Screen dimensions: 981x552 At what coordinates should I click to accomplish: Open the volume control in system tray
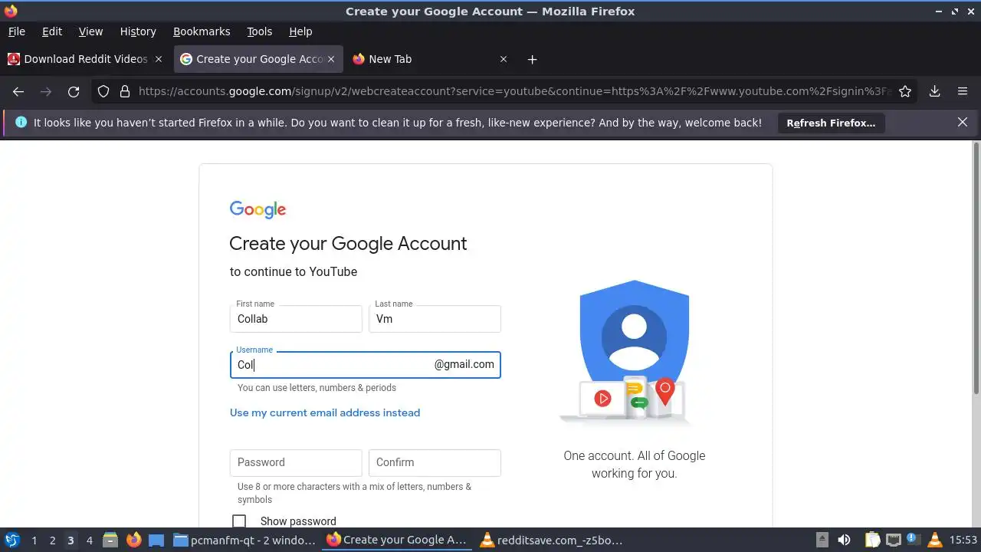(x=844, y=540)
